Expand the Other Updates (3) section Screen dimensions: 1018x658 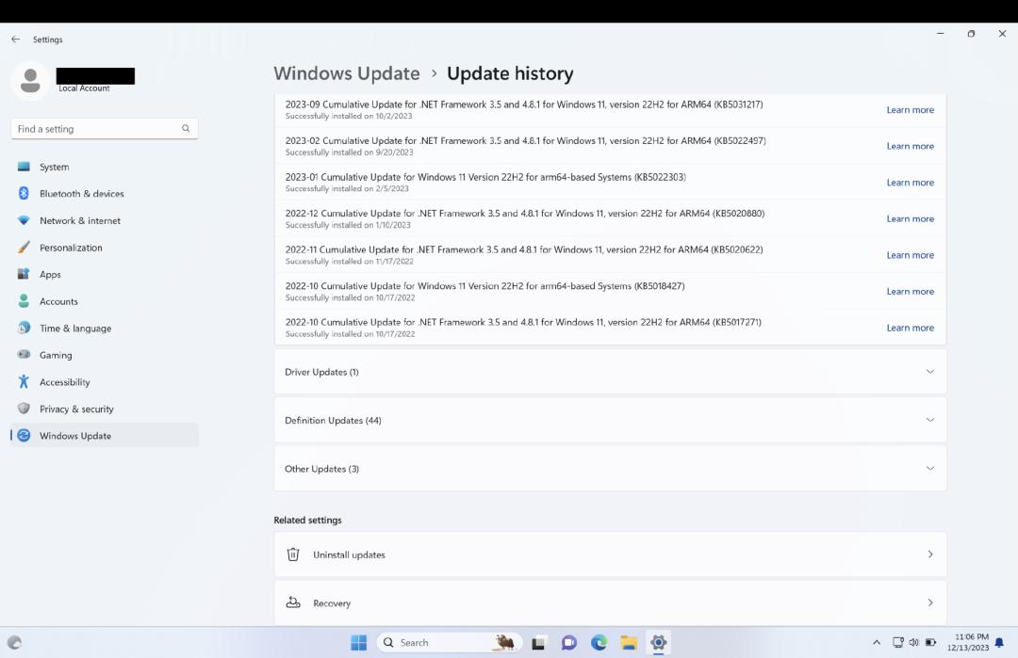[x=610, y=468]
